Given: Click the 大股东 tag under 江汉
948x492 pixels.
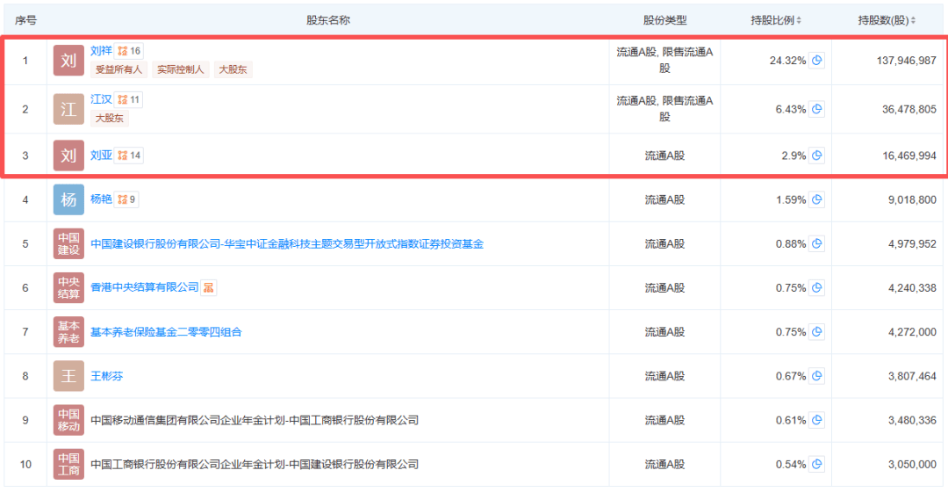Looking at the screenshot, I should [x=110, y=118].
